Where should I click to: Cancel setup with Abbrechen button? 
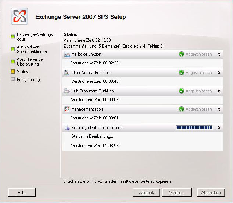click(x=211, y=192)
